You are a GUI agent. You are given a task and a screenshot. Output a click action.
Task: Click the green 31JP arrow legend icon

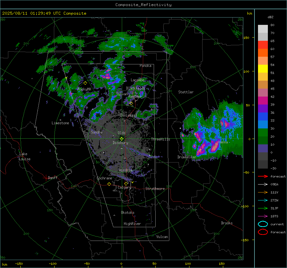coord(263,208)
